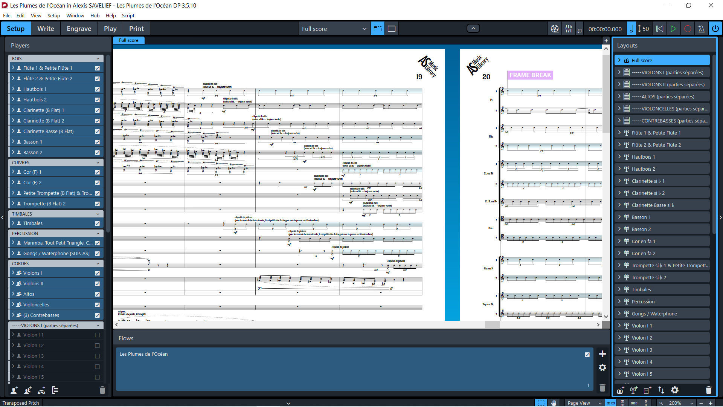Collapse the CORDES player group

tap(98, 264)
